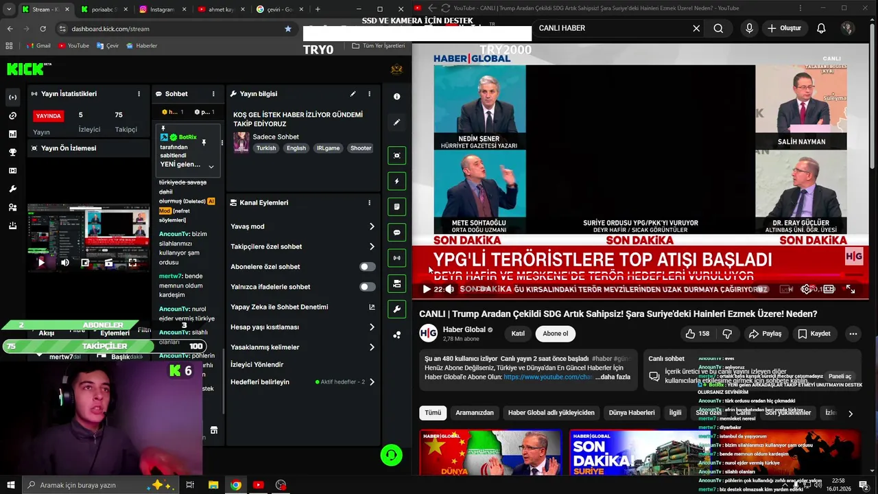The width and height of the screenshot is (878, 494).
Task: Play the Kick stream preview
Action: pyautogui.click(x=41, y=262)
